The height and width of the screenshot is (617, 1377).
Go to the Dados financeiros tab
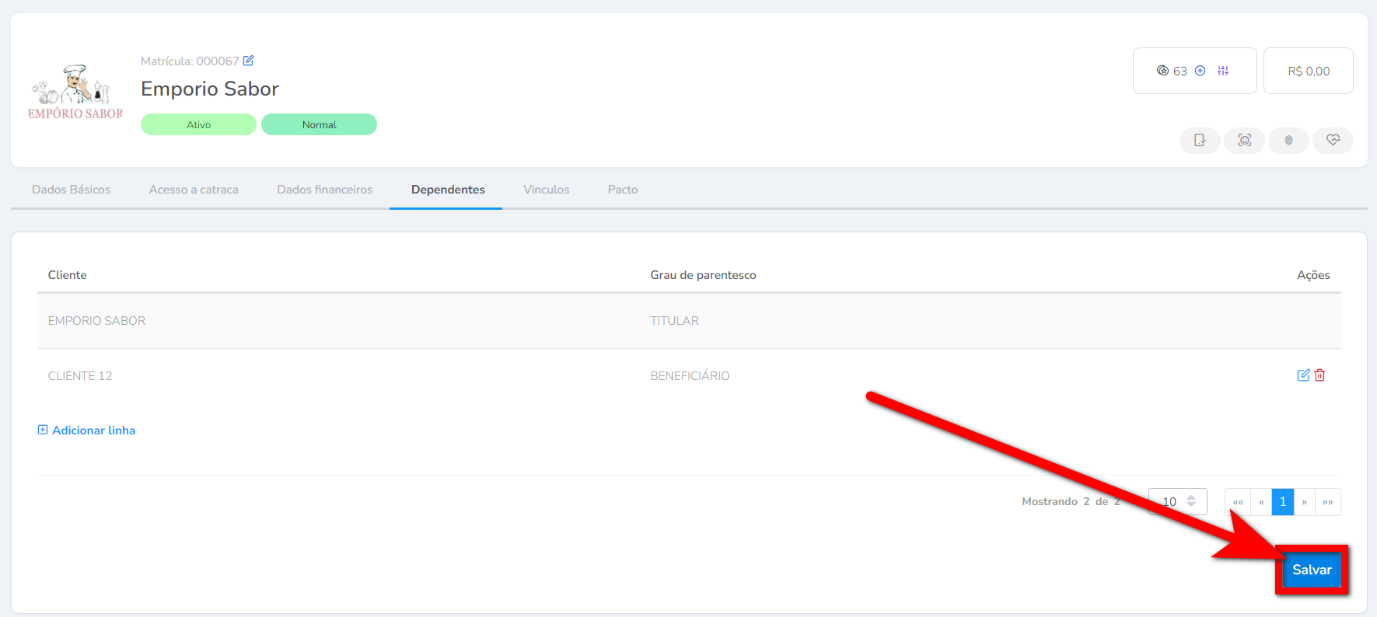click(x=324, y=190)
